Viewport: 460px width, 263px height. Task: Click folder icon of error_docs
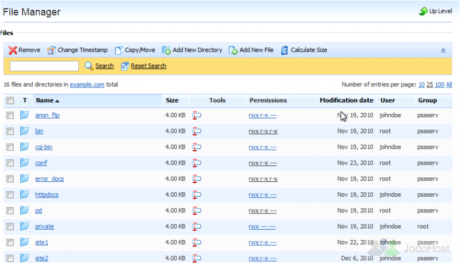pyautogui.click(x=25, y=178)
